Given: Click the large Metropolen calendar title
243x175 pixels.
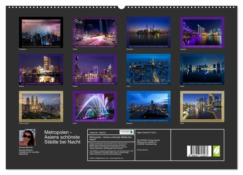Looking at the screenshot, I should [62, 137].
